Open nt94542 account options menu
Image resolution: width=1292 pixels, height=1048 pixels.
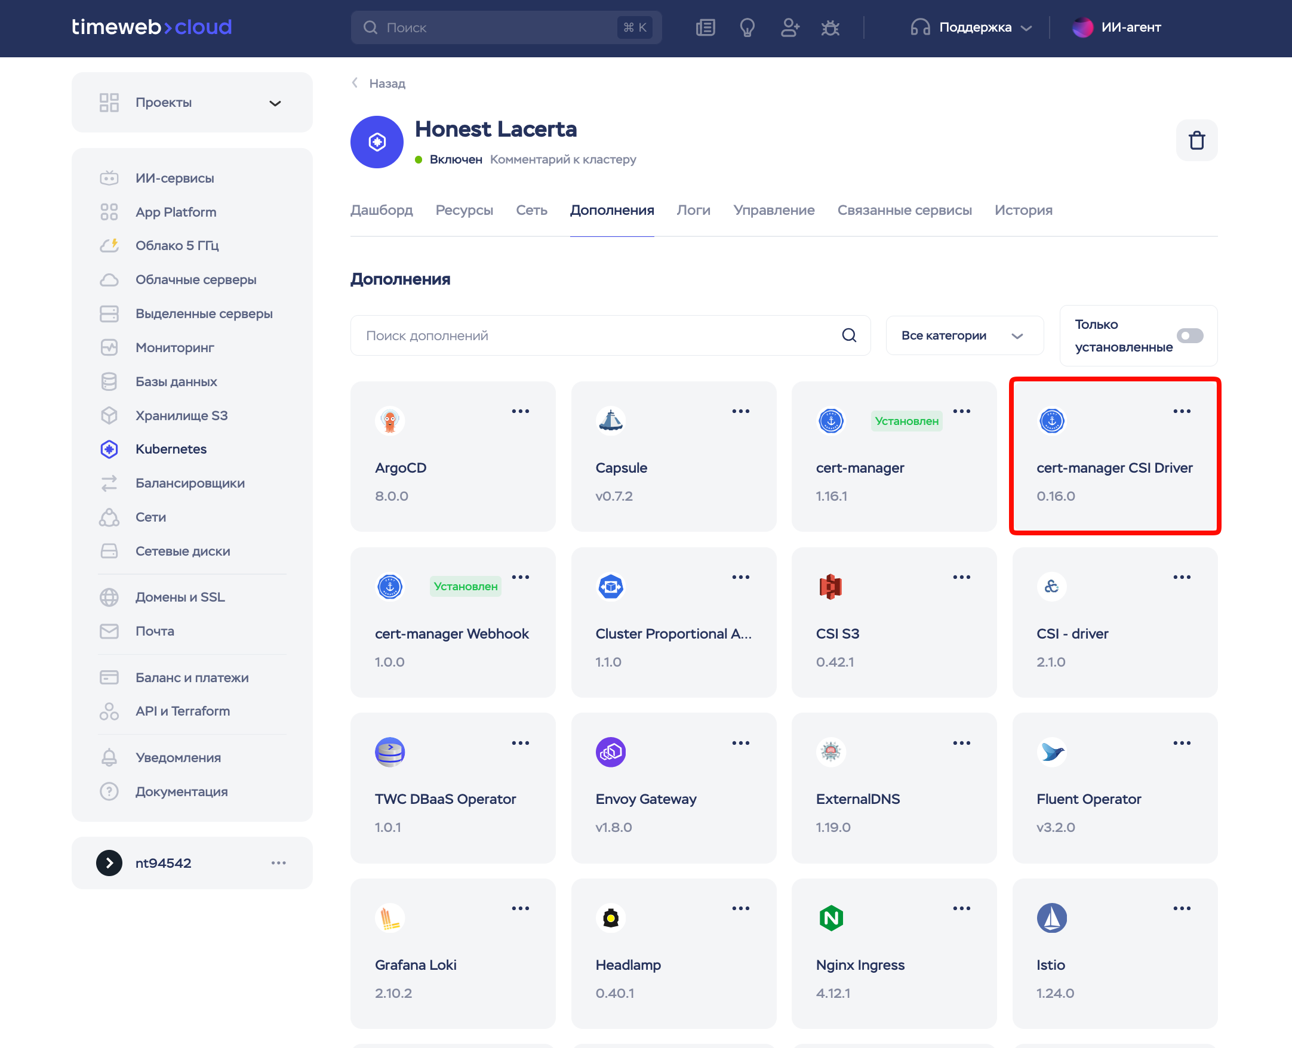[x=278, y=862]
